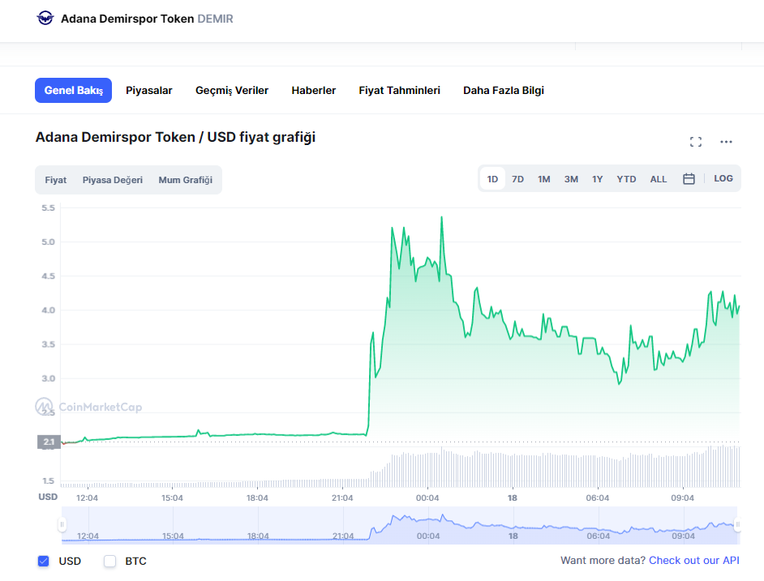Click the price peak on the chart
Screen dimensions: 764x581
tap(441, 217)
